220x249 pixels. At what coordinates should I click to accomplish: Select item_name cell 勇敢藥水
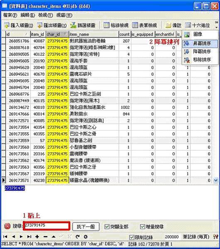point(94,114)
